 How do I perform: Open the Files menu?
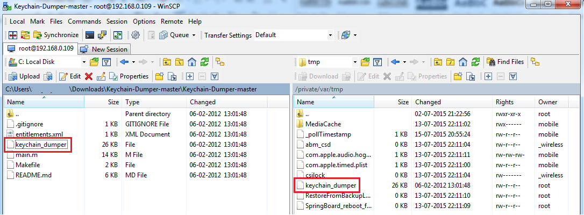(x=56, y=21)
